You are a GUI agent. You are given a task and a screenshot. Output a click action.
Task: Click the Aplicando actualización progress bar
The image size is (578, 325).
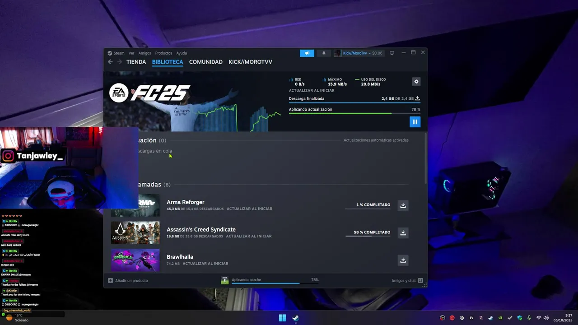click(354, 113)
